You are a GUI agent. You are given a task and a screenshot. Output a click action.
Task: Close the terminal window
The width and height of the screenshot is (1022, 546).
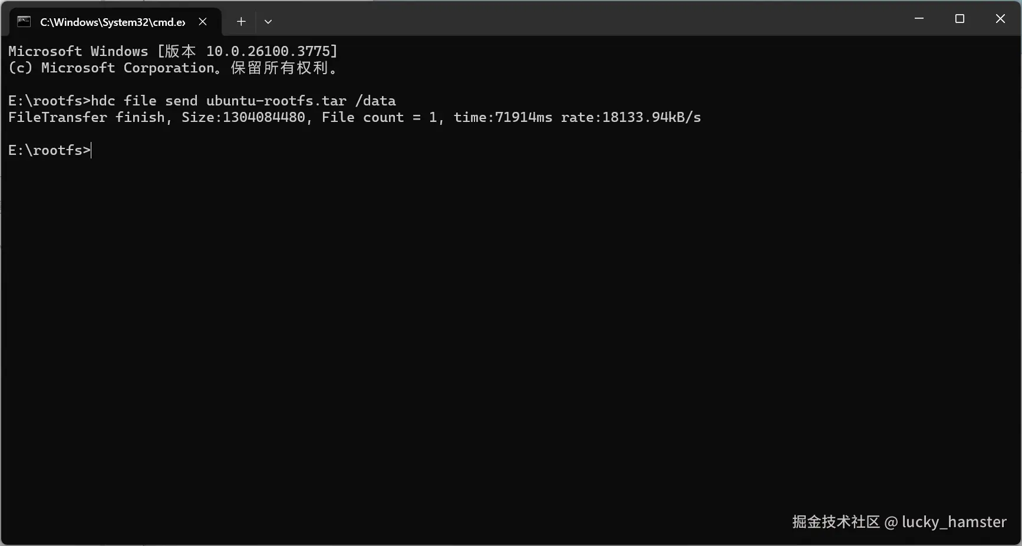(x=1000, y=19)
